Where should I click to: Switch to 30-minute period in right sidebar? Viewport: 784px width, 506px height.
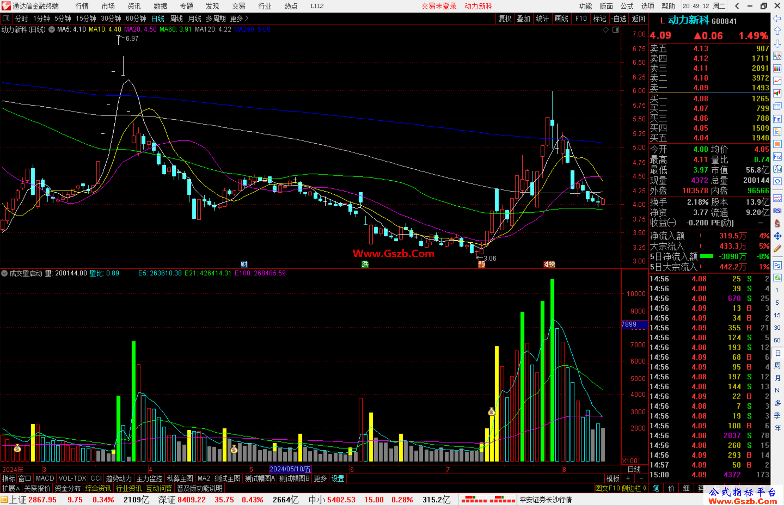(777, 328)
